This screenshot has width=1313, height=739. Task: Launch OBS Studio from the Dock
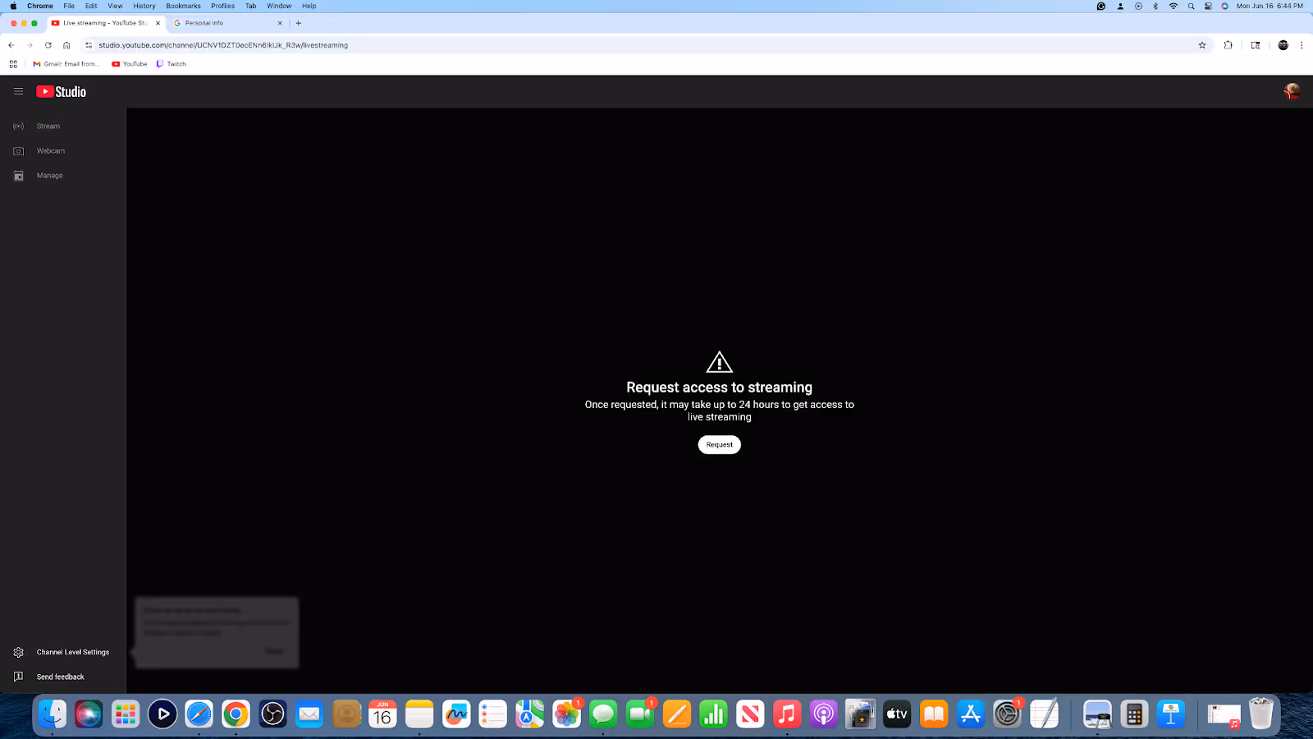click(272, 714)
